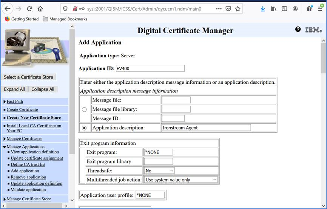327x209 pixels.
Task: Open the Firefox account icon
Action: coord(295,9)
